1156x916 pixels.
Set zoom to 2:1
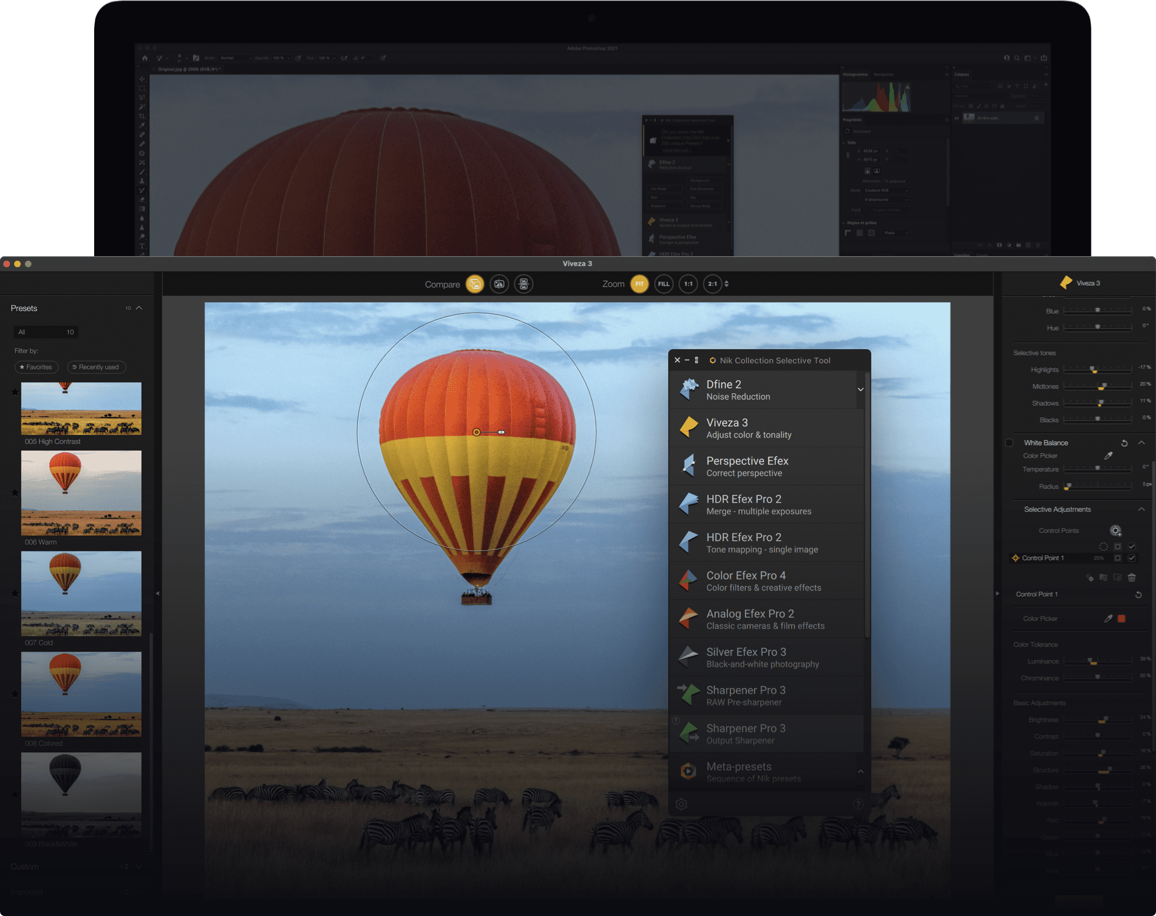coord(712,284)
